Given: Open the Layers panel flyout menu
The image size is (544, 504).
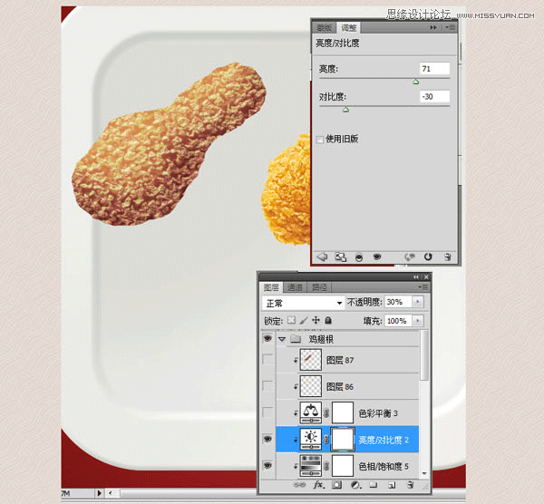Looking at the screenshot, I should [x=424, y=286].
